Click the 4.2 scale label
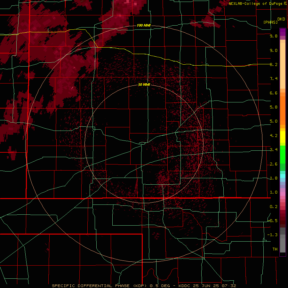 [x=274, y=136]
